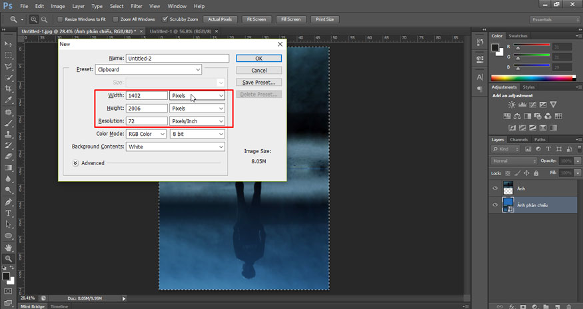Filter layers by type layers
This screenshot has width=583, height=309.
pos(548,149)
